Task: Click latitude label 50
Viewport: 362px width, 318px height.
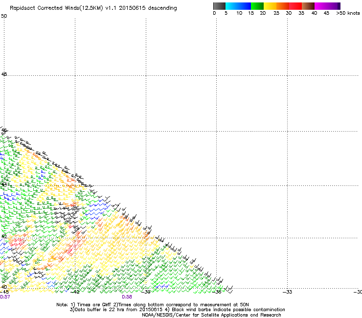Action: click(4, 16)
